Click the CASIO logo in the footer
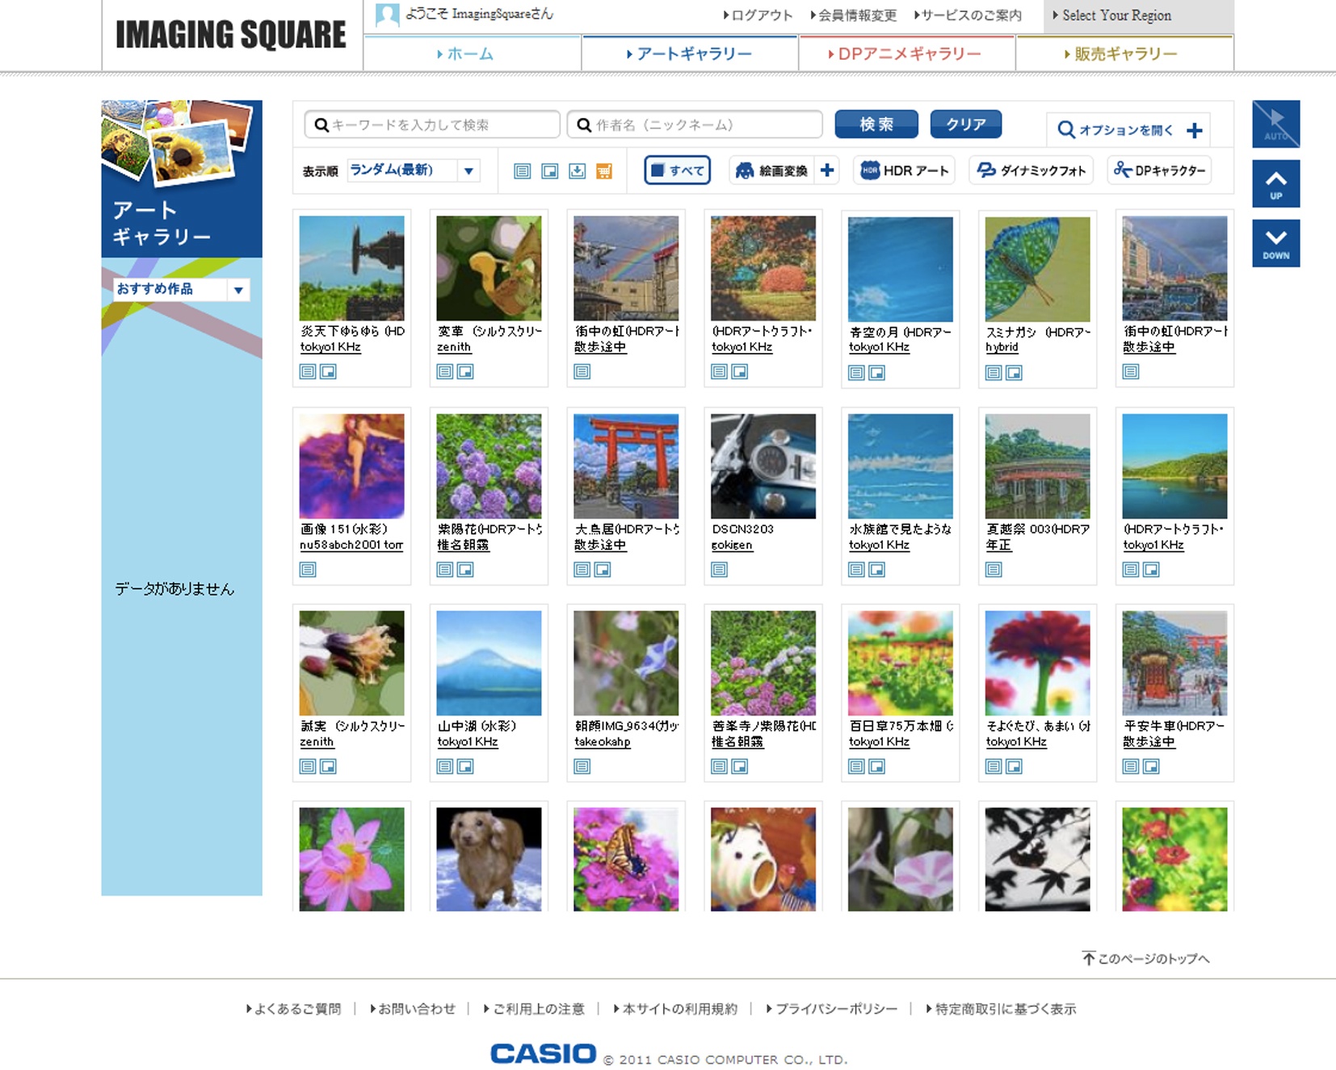Viewport: 1336px width, 1070px height. click(543, 1053)
